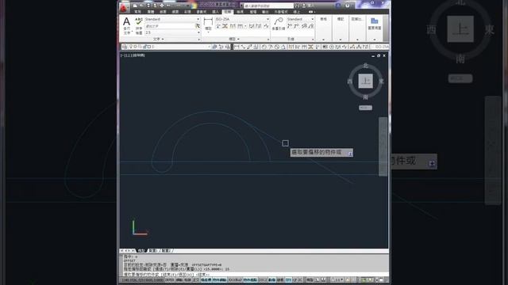Click the Linear dimension toolbar icon
508x285 pixels.
[237, 47]
